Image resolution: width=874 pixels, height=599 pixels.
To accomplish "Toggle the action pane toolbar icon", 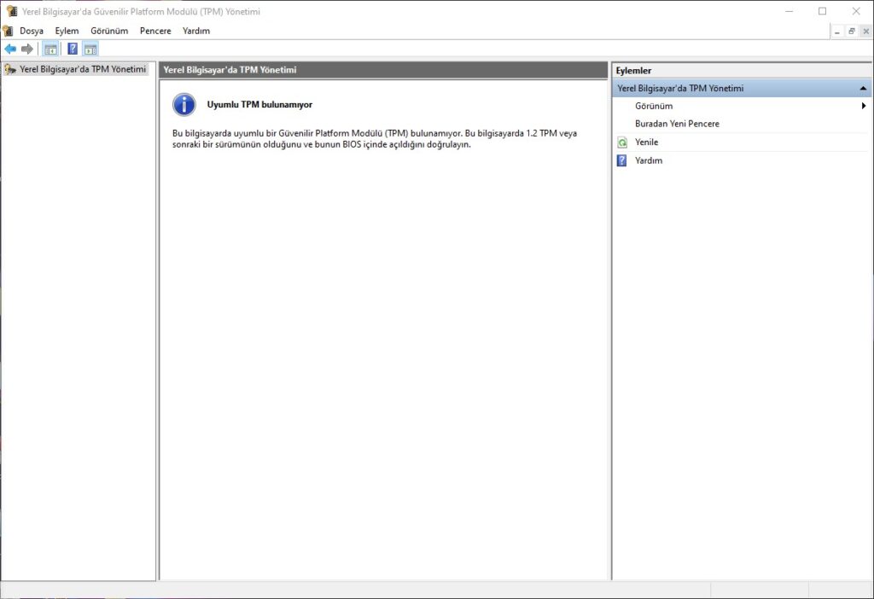I will coord(90,49).
